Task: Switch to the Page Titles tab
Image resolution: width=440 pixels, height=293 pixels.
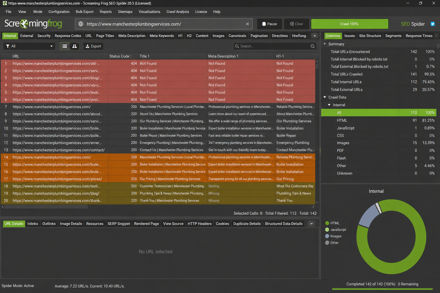Action: (105, 36)
